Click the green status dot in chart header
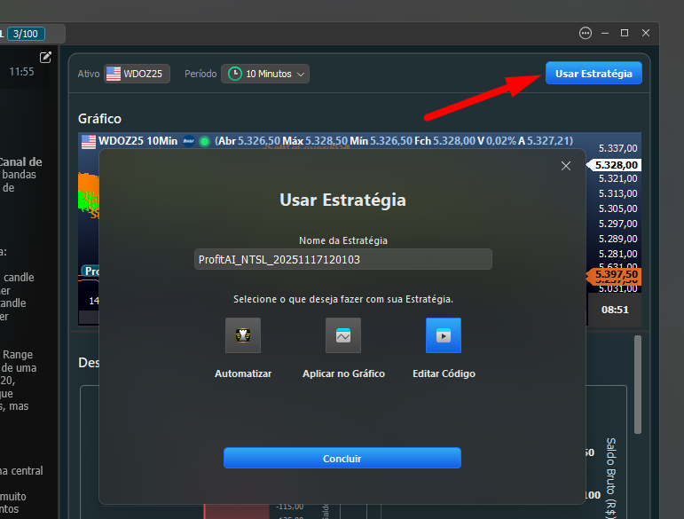Screen dimensions: 684x519 pos(204,141)
